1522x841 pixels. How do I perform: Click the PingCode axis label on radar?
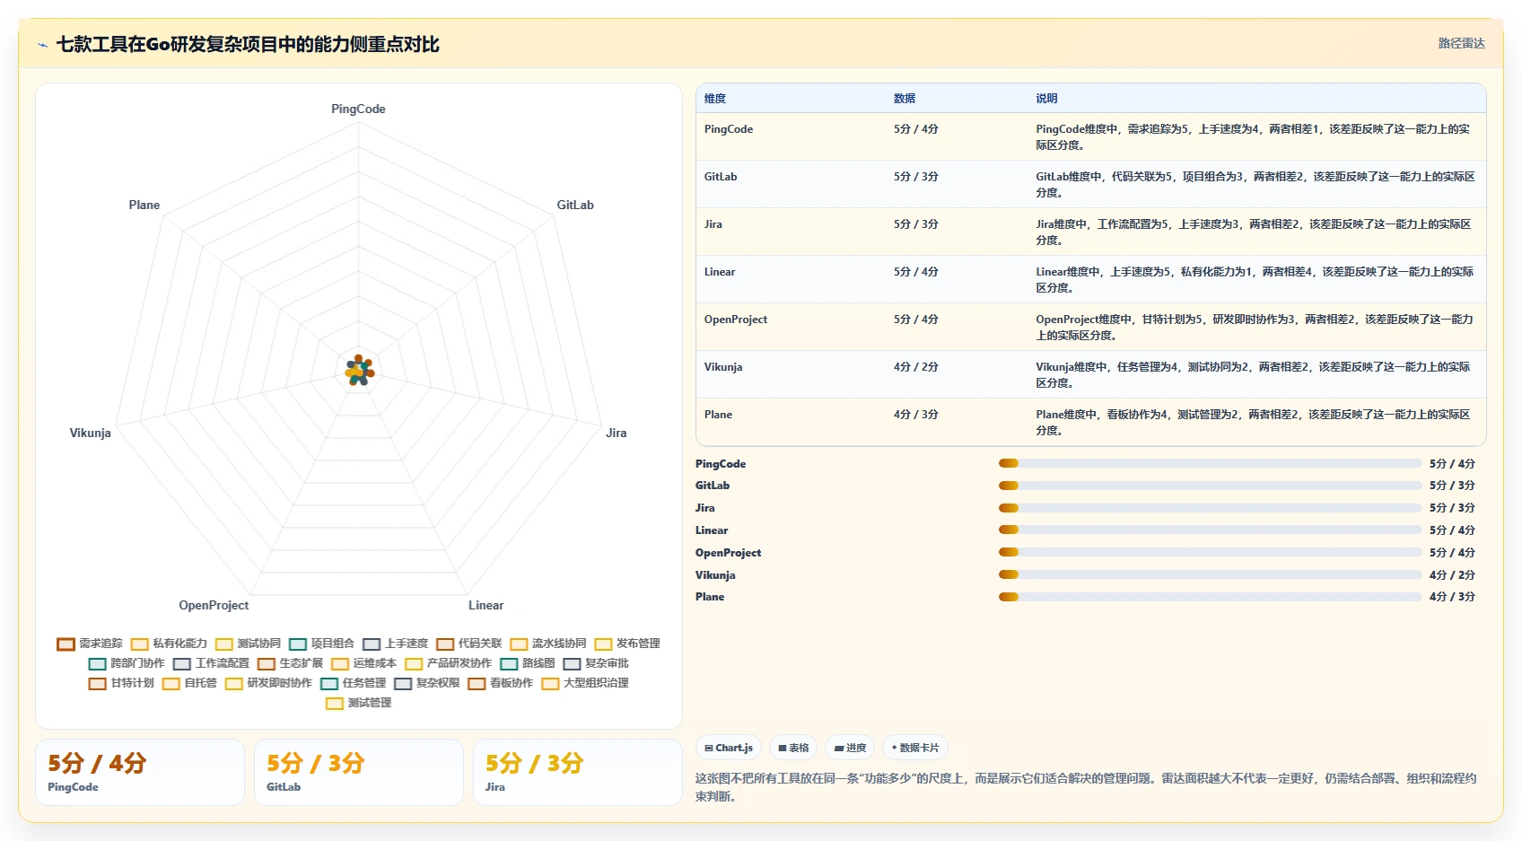click(358, 109)
